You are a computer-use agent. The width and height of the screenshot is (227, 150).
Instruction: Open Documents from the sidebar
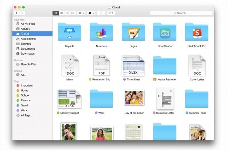click(x=32, y=49)
